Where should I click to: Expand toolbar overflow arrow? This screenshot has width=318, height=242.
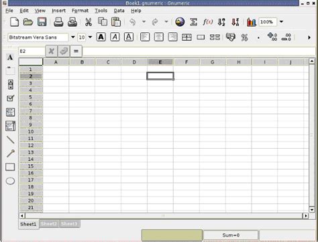309,38
